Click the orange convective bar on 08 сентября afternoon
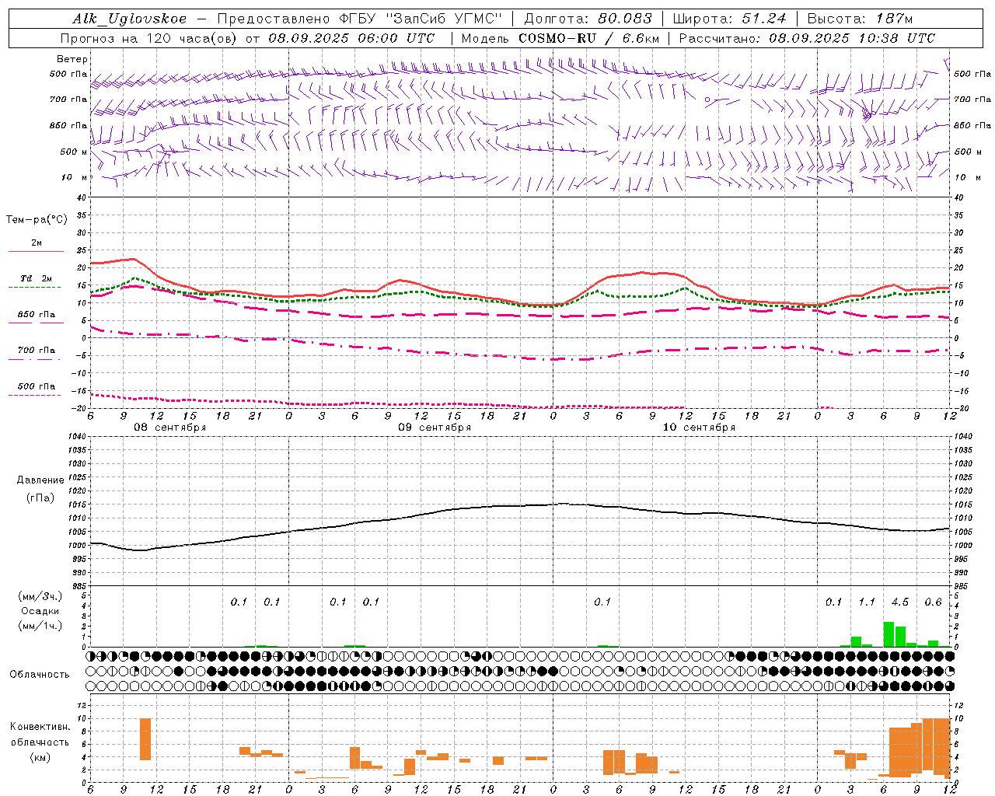This screenshot has width=995, height=796. click(x=145, y=739)
